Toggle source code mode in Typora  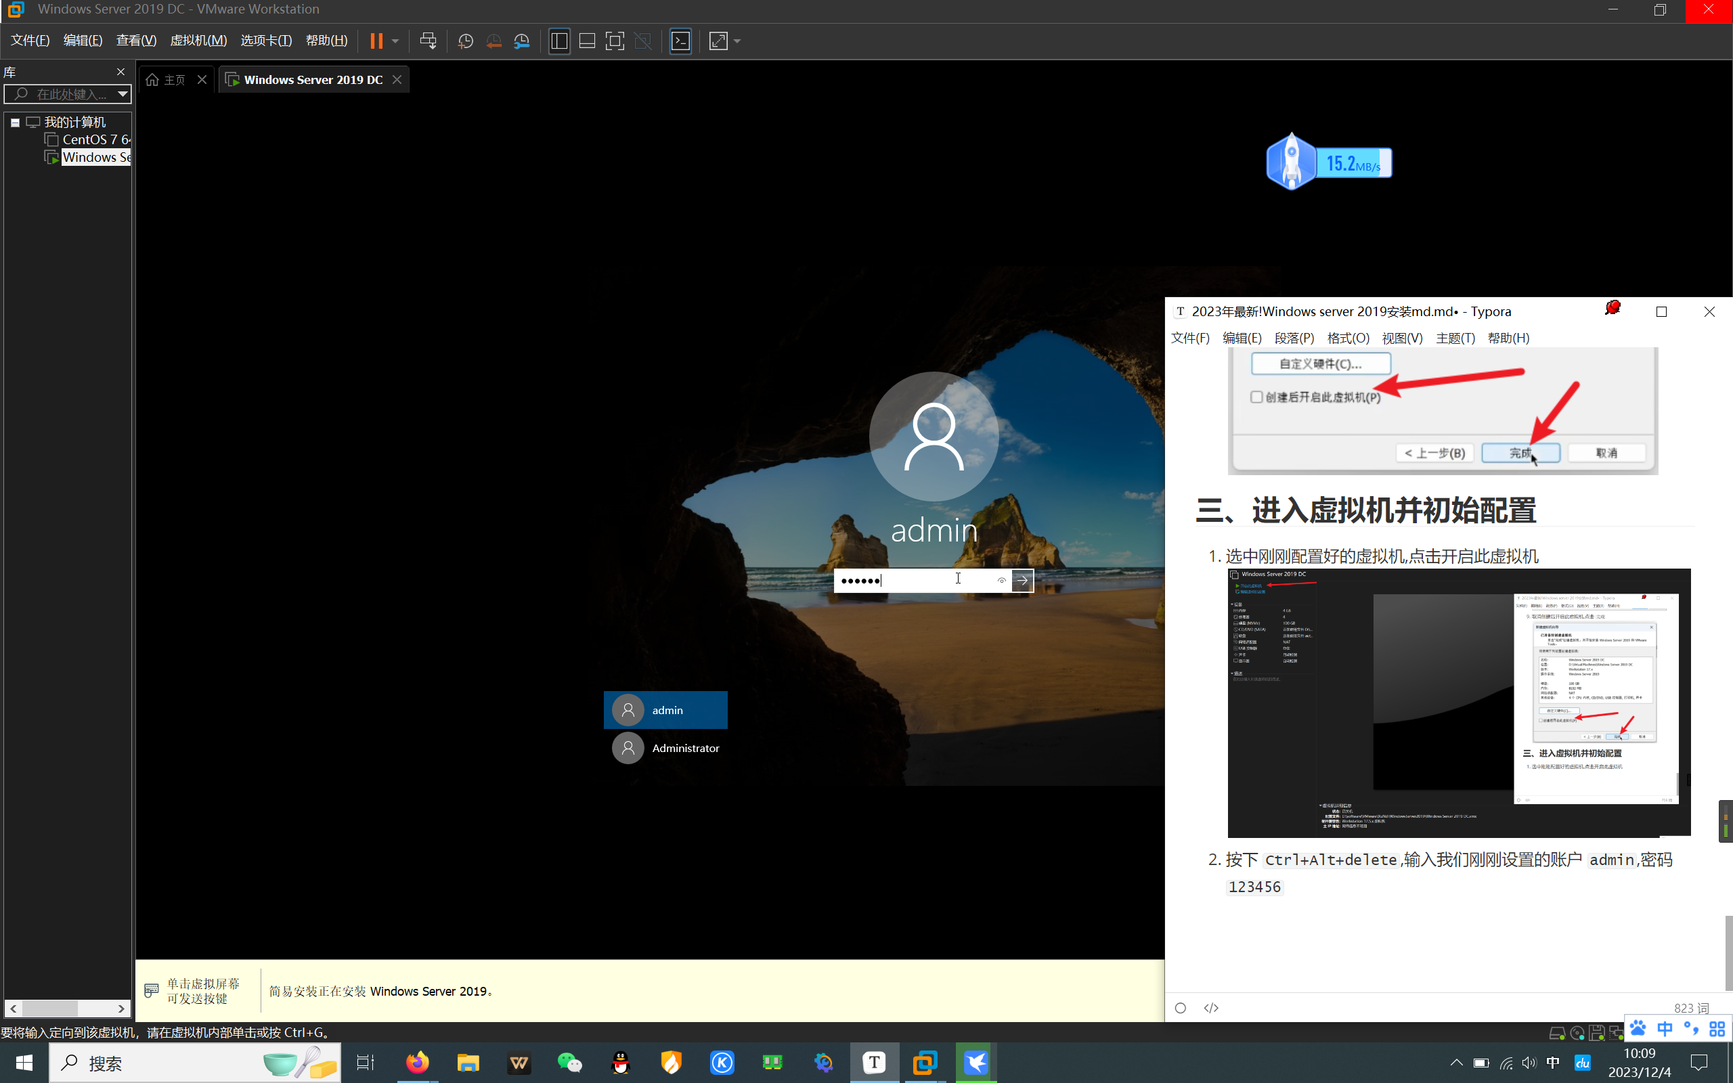click(x=1211, y=1008)
